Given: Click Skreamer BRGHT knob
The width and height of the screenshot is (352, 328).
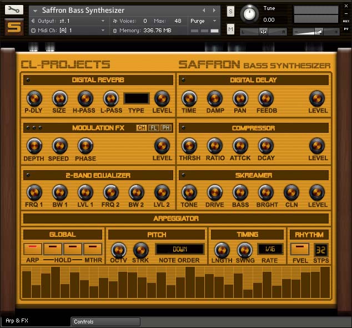Looking at the screenshot, I should (266, 193).
